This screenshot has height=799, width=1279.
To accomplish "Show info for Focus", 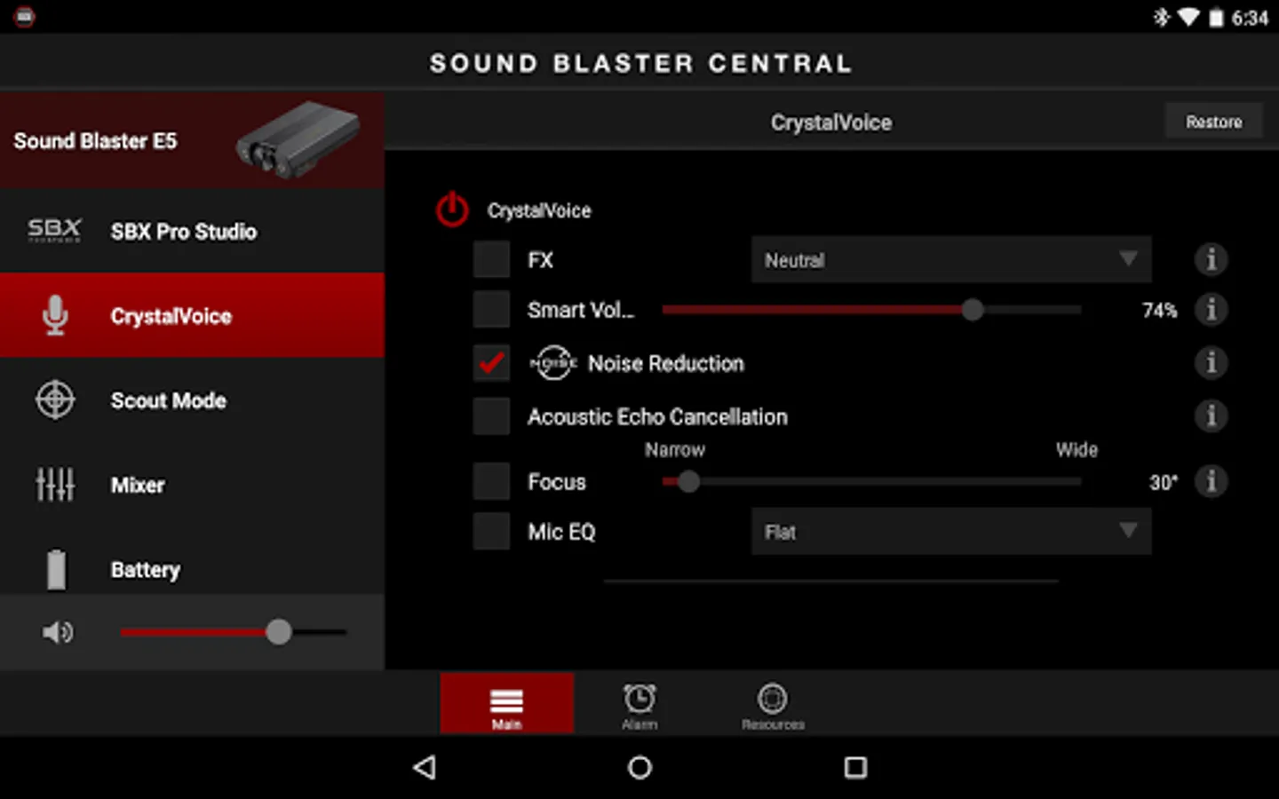I will [1211, 482].
